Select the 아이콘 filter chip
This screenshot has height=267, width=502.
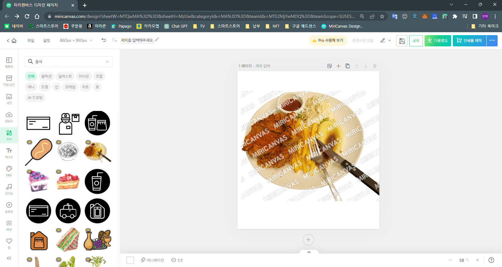pyautogui.click(x=84, y=76)
